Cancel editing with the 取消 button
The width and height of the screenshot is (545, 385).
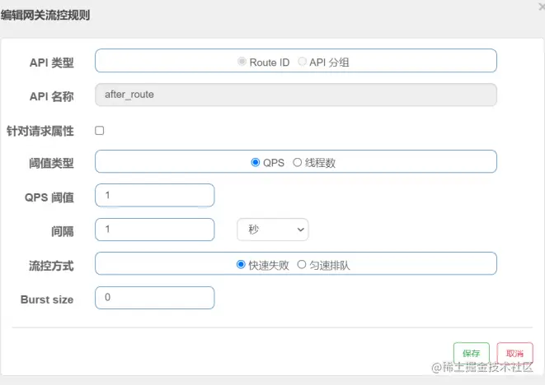[514, 353]
